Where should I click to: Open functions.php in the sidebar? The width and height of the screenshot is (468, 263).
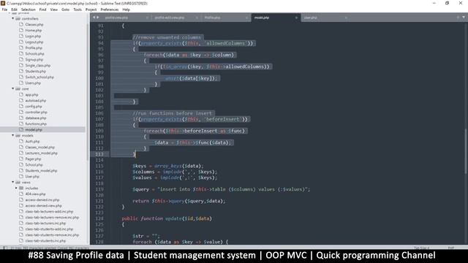(x=36, y=123)
